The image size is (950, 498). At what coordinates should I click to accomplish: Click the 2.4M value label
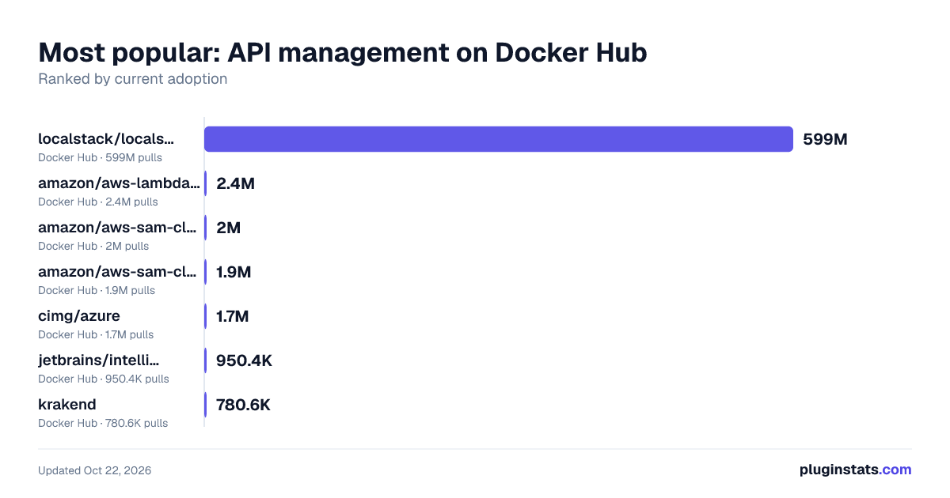[x=235, y=183]
